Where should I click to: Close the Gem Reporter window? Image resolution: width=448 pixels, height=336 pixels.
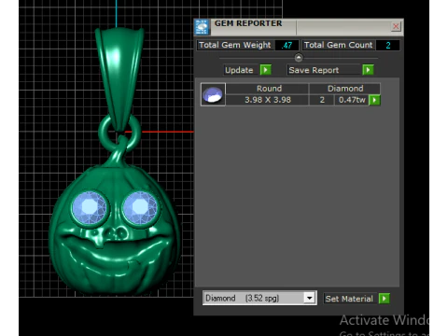396,26
